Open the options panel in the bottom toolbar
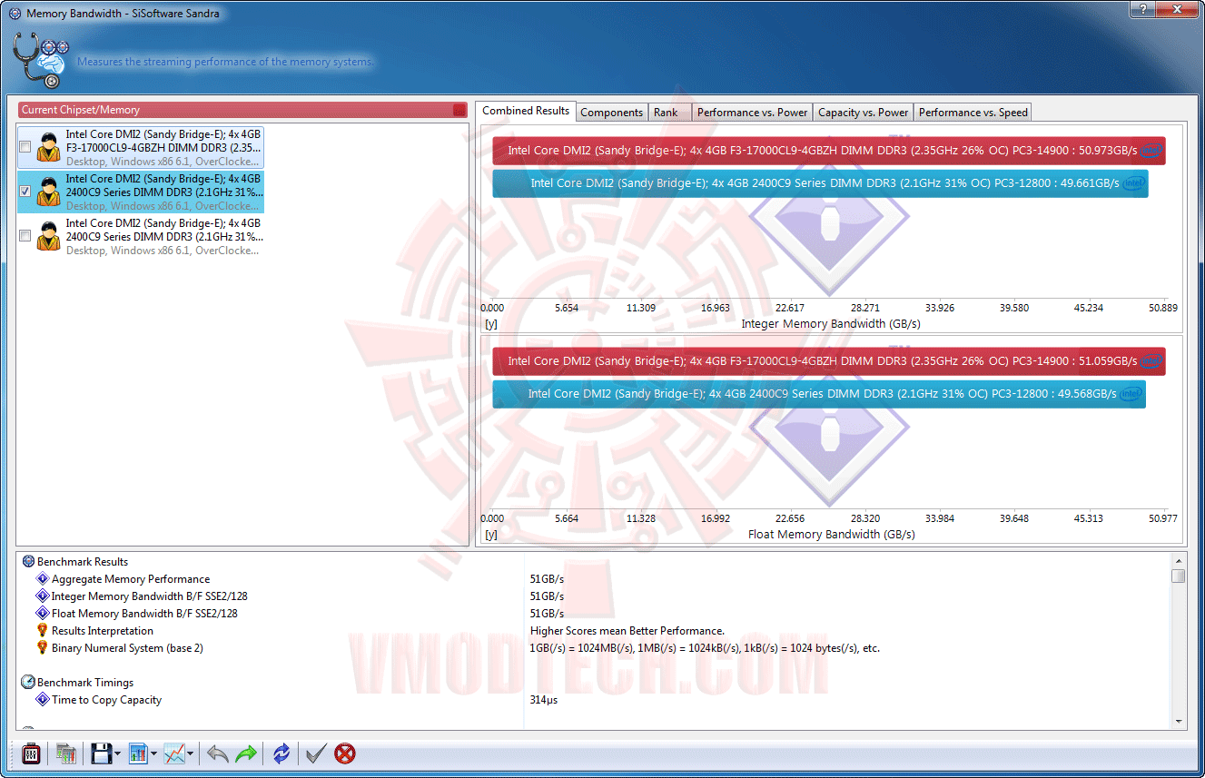This screenshot has height=778, width=1205. (31, 753)
